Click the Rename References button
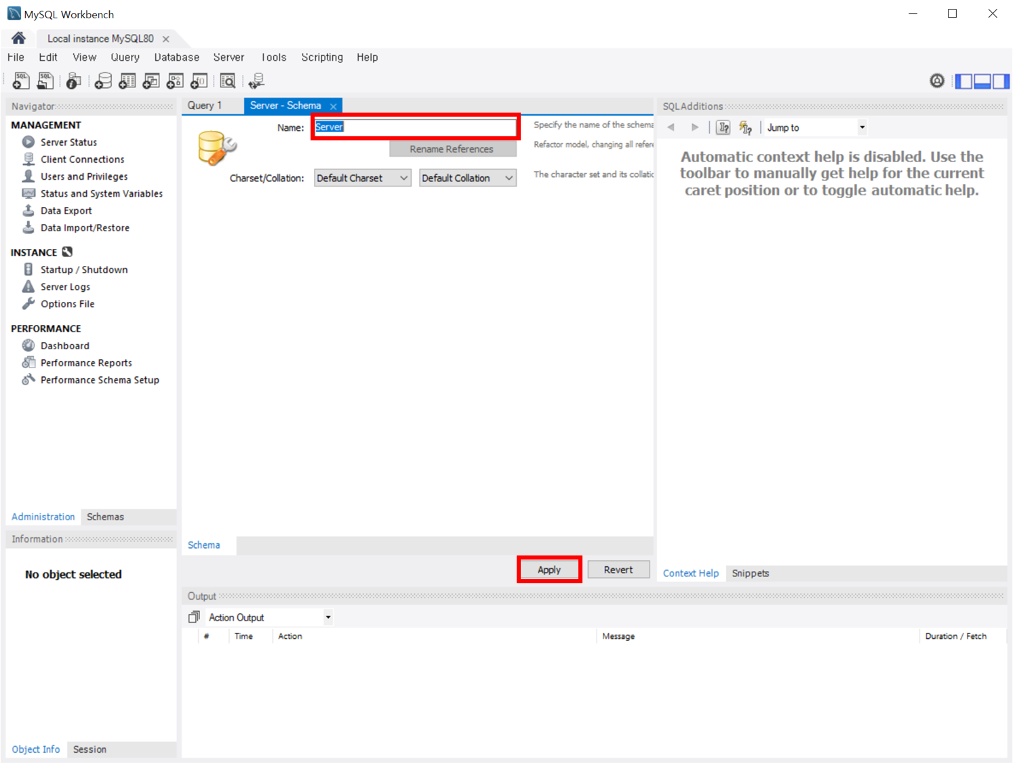1013x763 pixels. pos(452,149)
